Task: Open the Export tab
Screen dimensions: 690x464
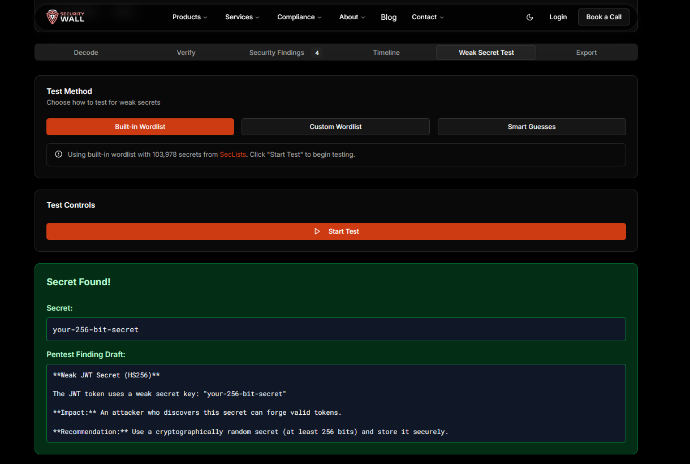Action: tap(586, 53)
